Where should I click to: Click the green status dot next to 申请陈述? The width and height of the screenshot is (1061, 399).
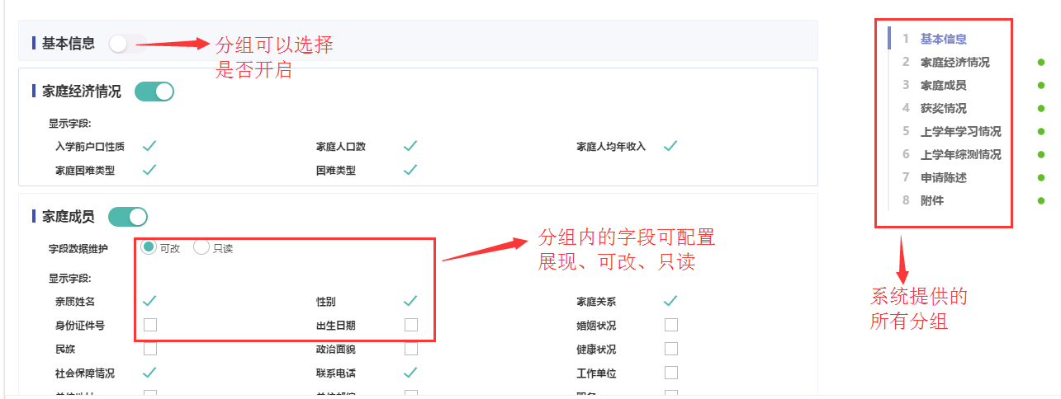[1041, 177]
